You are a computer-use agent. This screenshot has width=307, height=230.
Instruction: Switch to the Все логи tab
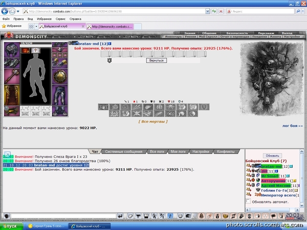click(157, 152)
